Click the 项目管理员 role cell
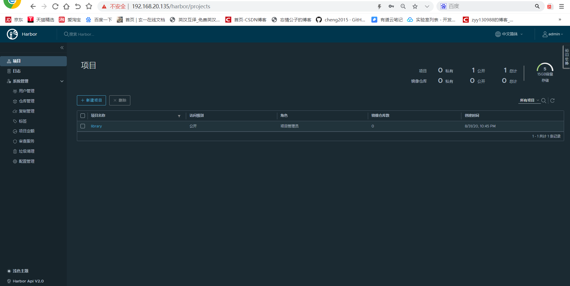The width and height of the screenshot is (570, 286). 289,126
